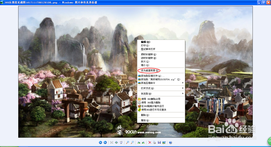This screenshot has width=271, height=147.
Task: Rotate counterclockwise using the toolbar icon
Action: coord(143,142)
